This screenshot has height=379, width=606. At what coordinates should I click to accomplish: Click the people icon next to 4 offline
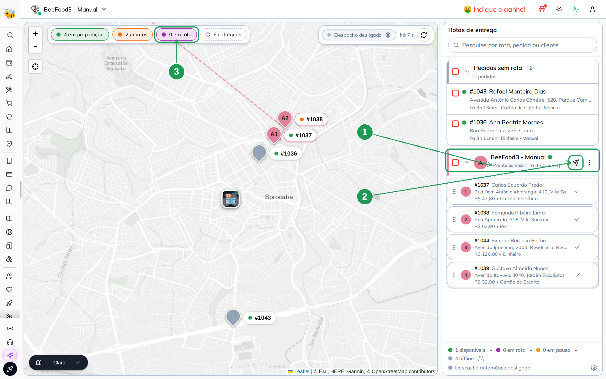[x=481, y=359]
